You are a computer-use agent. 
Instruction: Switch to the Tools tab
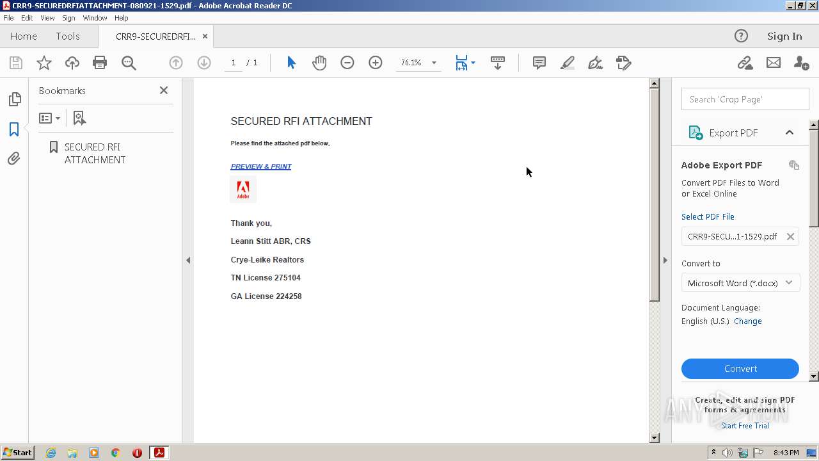[67, 36]
